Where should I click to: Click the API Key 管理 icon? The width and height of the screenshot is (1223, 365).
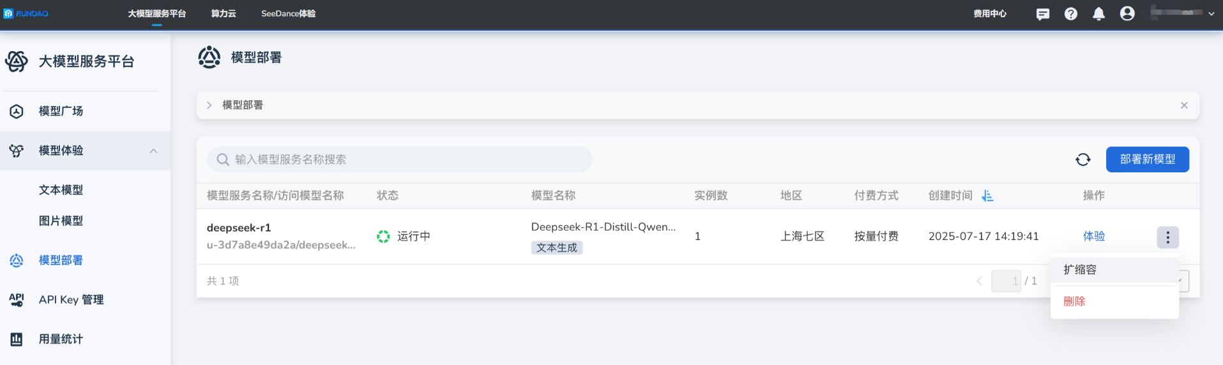tap(17, 300)
